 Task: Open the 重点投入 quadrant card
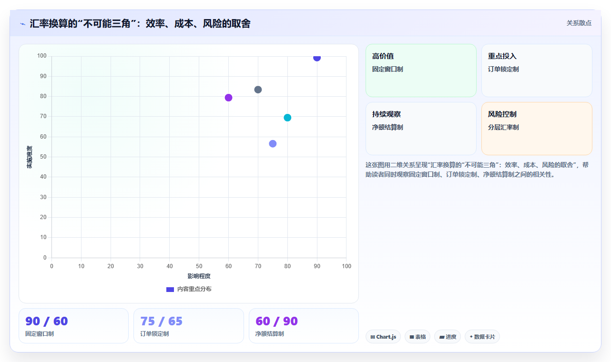coord(537,70)
